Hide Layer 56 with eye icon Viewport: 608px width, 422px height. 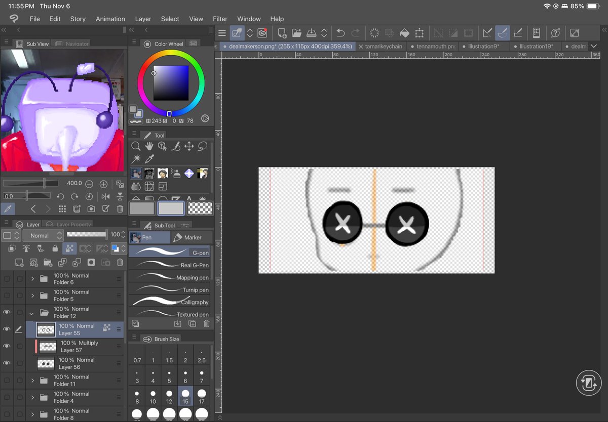point(7,363)
